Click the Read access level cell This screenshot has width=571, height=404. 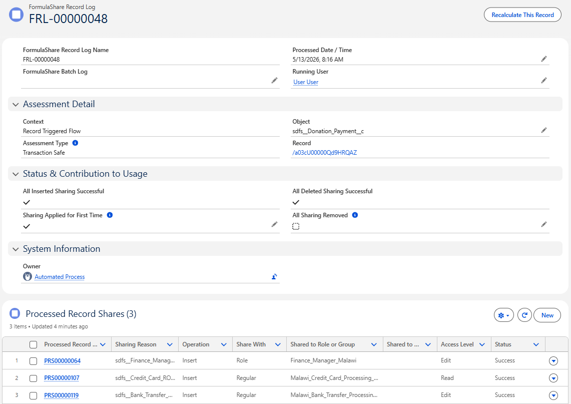coord(447,378)
